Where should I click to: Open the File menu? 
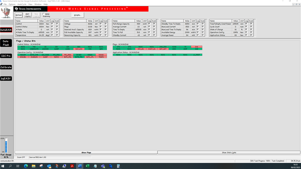click(5, 4)
